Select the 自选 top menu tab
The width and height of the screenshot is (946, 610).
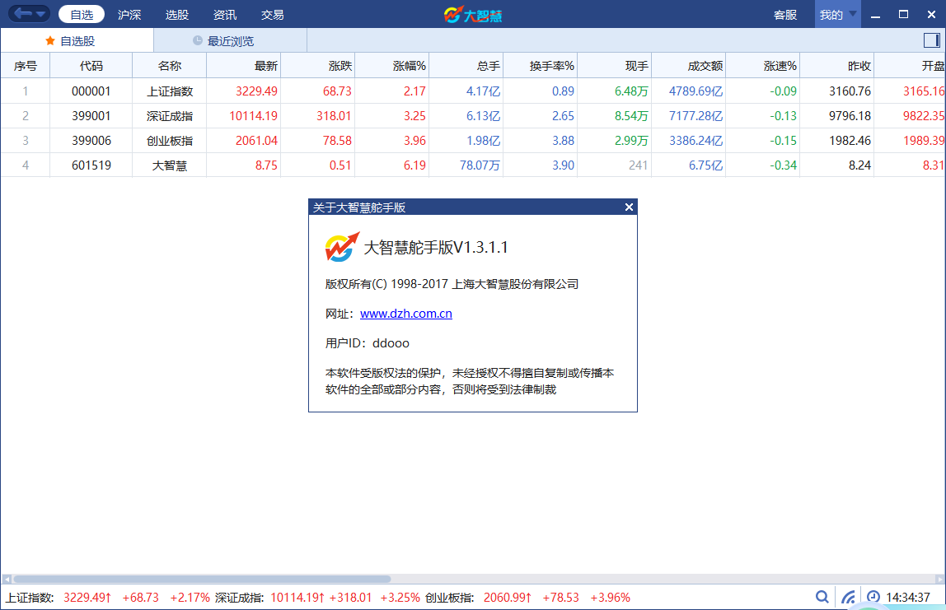coord(82,15)
